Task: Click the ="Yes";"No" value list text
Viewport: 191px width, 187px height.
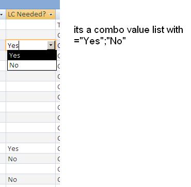Action: [x=100, y=41]
